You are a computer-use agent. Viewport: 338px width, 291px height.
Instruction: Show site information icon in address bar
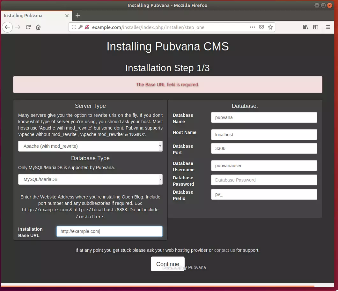[74, 27]
